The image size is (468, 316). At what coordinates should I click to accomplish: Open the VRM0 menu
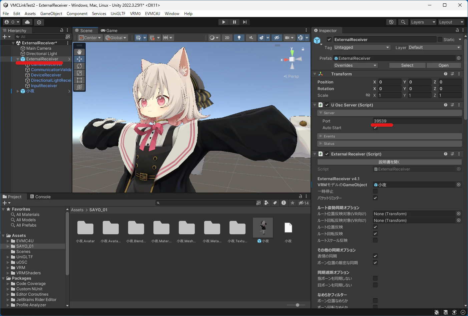click(x=135, y=14)
